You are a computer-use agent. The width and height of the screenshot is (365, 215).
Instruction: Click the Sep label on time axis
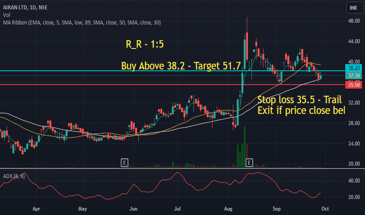(x=276, y=209)
